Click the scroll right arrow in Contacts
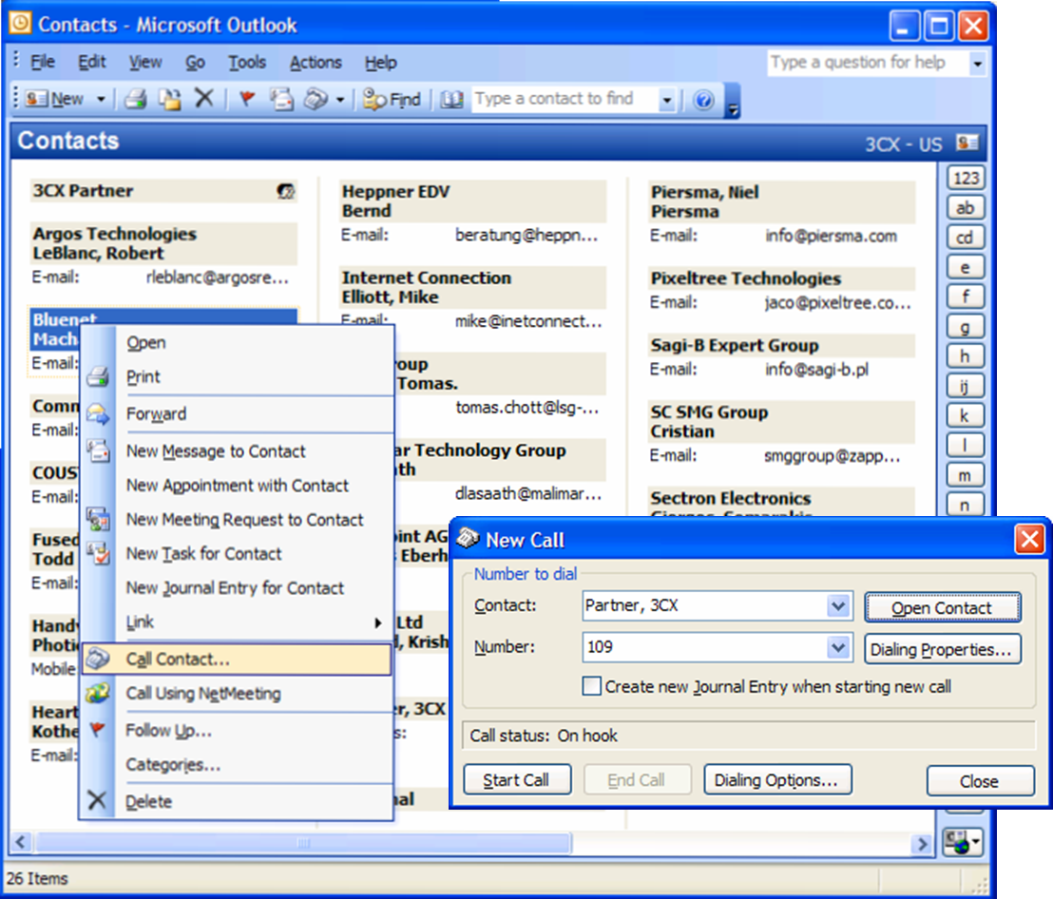The height and width of the screenshot is (899, 1053). click(923, 843)
